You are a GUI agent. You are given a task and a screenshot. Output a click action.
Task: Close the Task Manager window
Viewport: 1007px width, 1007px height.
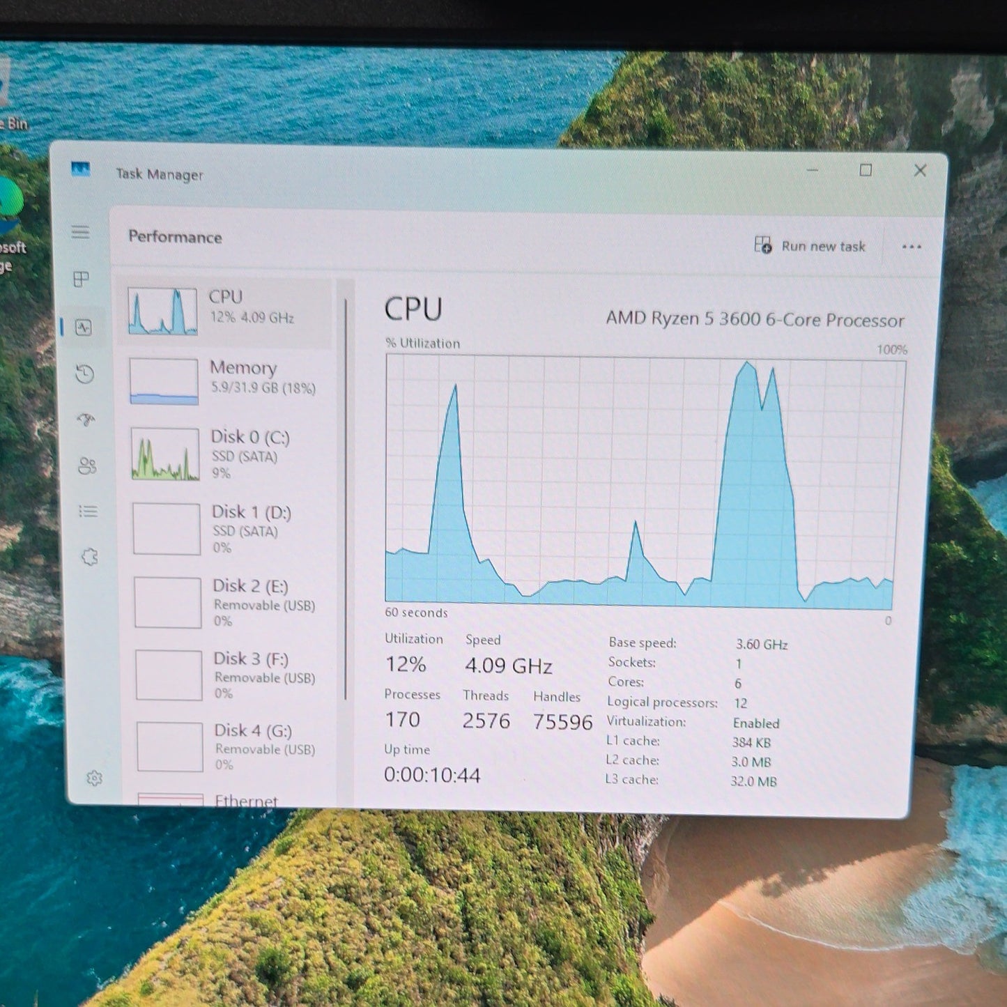click(920, 171)
